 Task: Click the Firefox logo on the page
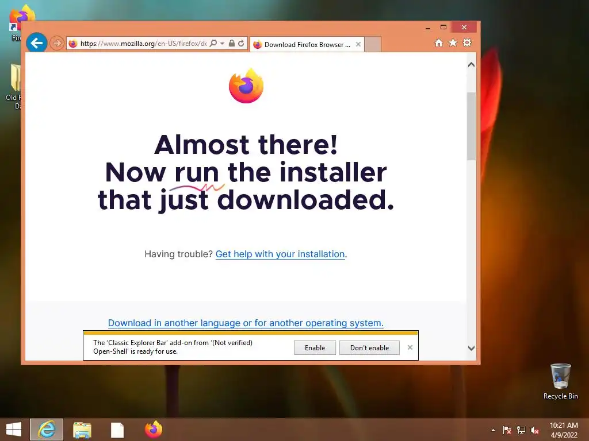click(x=246, y=86)
